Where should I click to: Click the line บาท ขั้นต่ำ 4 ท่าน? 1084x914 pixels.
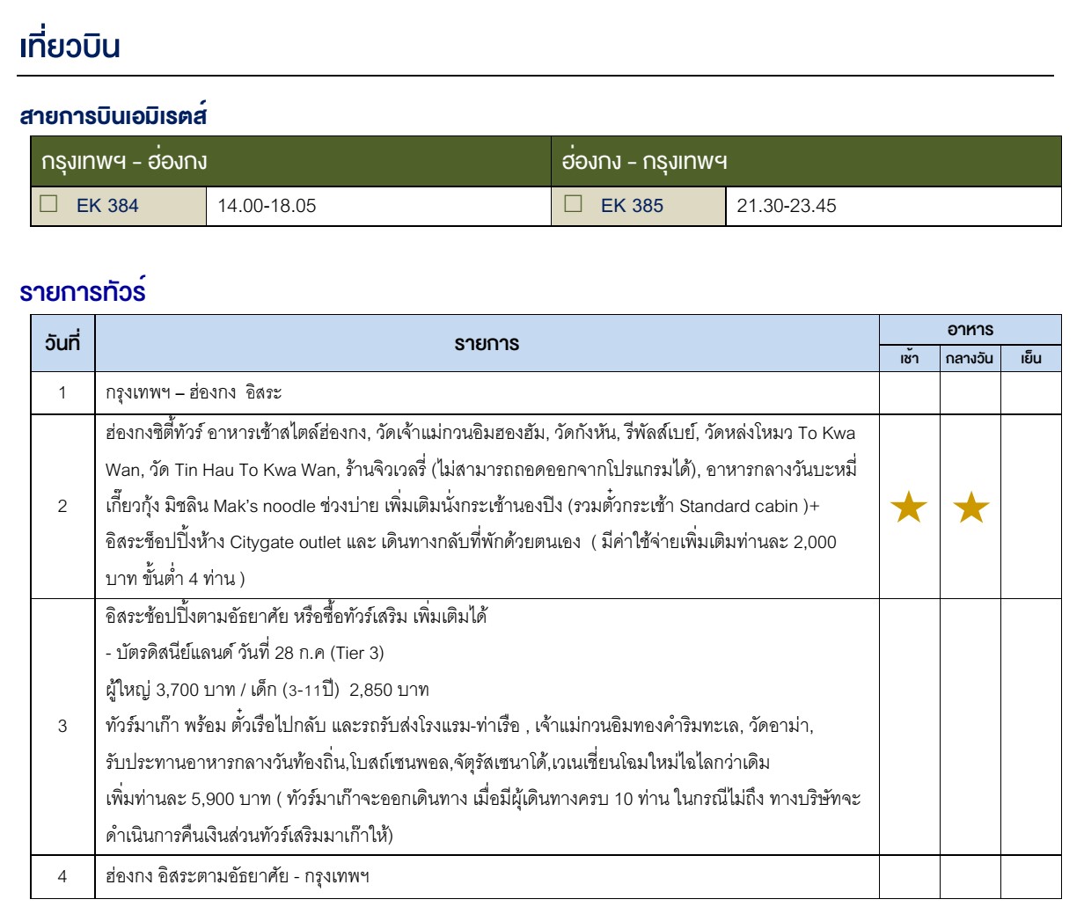tap(175, 579)
